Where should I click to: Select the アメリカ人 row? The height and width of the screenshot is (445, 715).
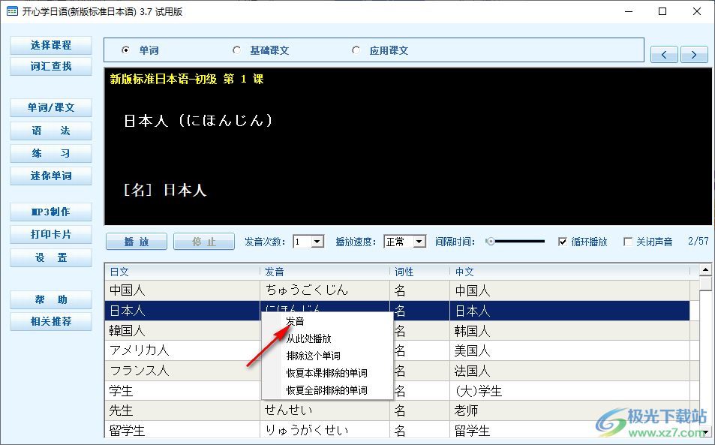coord(398,350)
